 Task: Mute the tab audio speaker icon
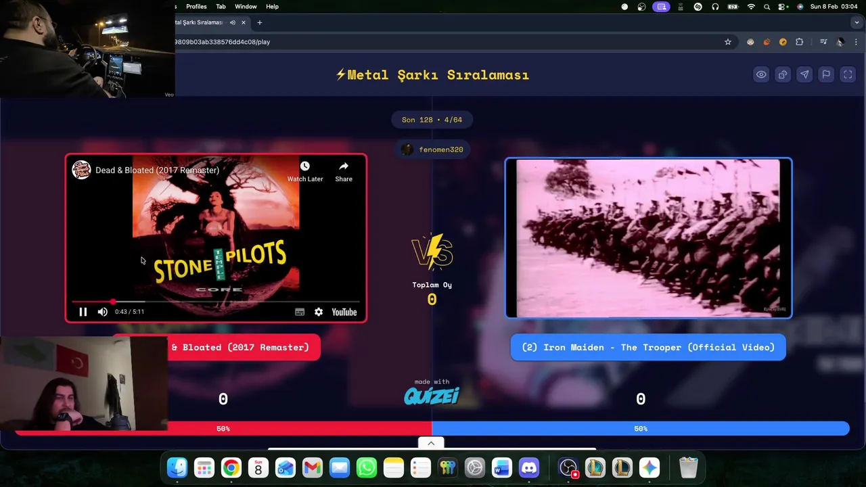[x=232, y=22]
